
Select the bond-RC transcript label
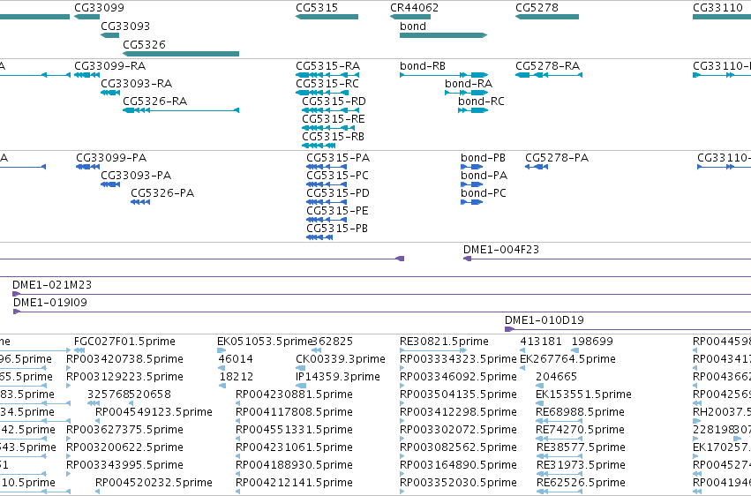coord(481,101)
